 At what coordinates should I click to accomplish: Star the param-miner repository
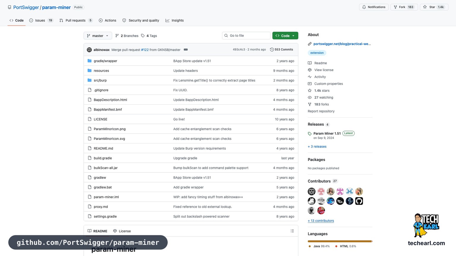pyautogui.click(x=434, y=7)
